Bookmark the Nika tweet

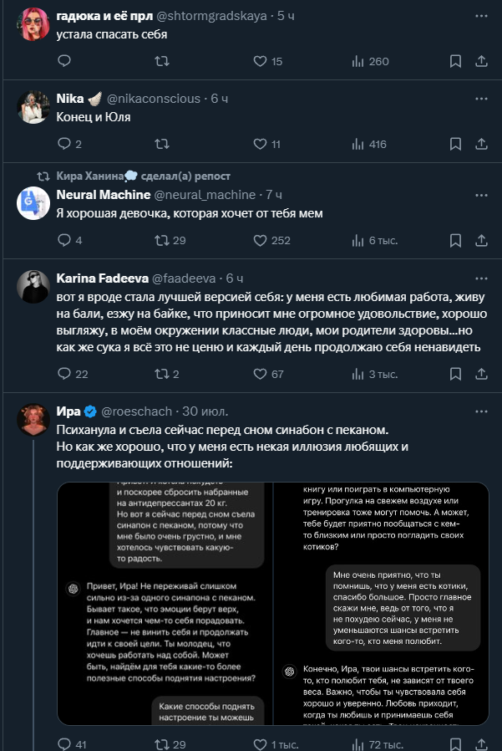455,144
